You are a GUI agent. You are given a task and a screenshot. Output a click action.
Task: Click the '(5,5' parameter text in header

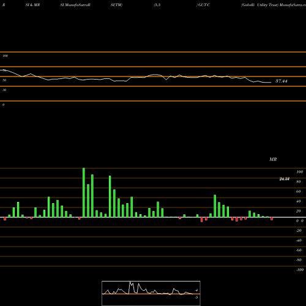157,5
